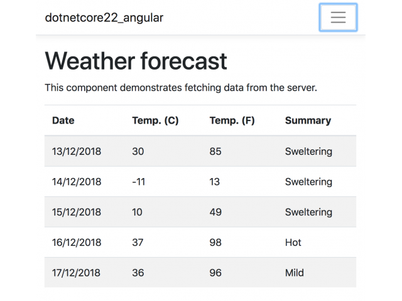402x301 pixels.
Task: Click the 16/12/2018 date cell
Action: [x=77, y=243]
